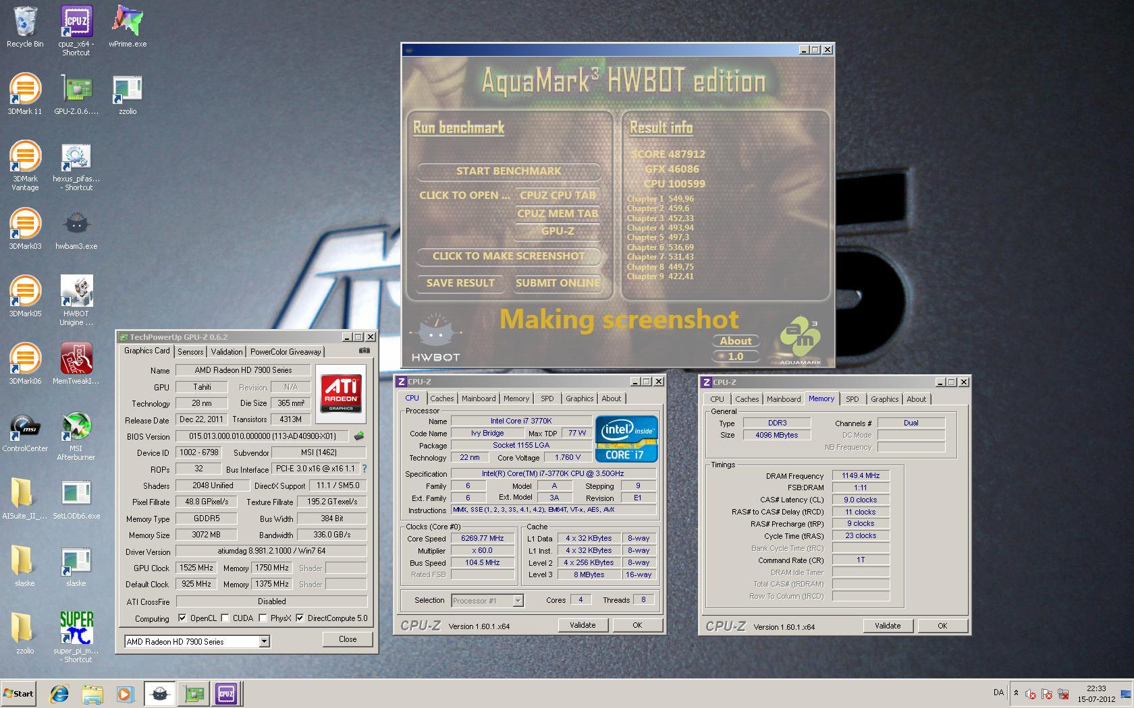Open Graphics tab in CPU-Z Memory window
Screen dimensions: 1134x708
pyautogui.click(x=884, y=399)
